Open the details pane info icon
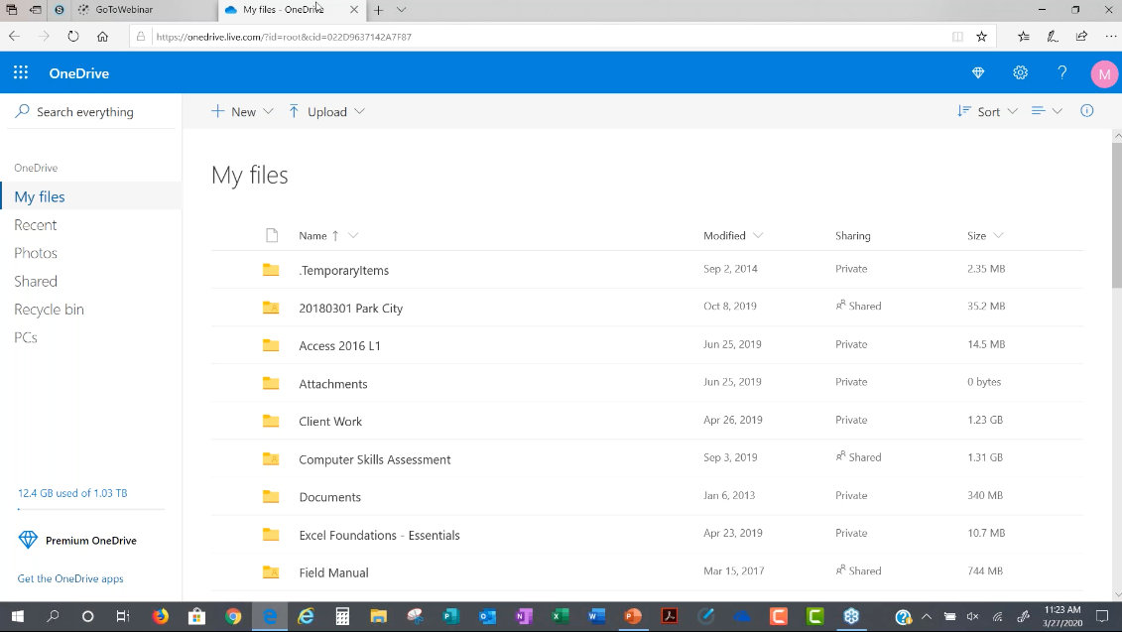 (1086, 111)
